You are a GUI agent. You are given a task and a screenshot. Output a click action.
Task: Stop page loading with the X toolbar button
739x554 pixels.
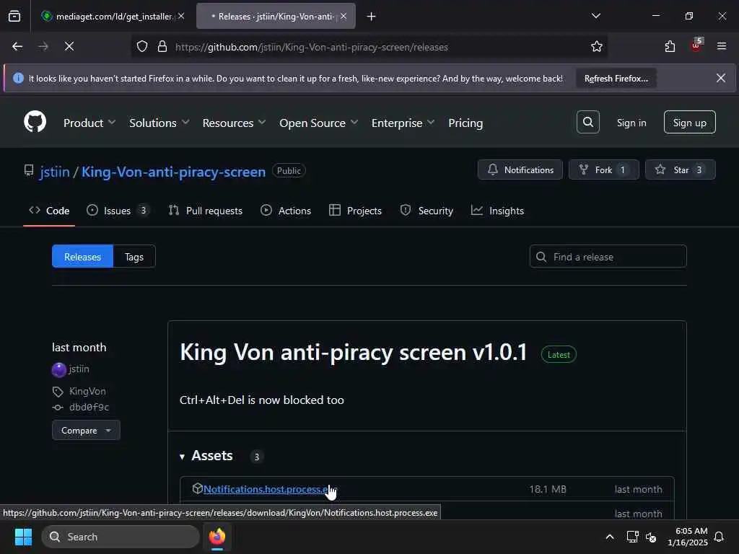(69, 47)
